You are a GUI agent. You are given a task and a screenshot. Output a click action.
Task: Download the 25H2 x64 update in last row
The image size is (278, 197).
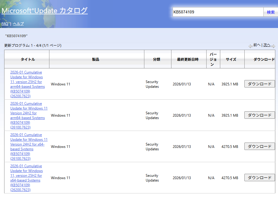[260, 178]
